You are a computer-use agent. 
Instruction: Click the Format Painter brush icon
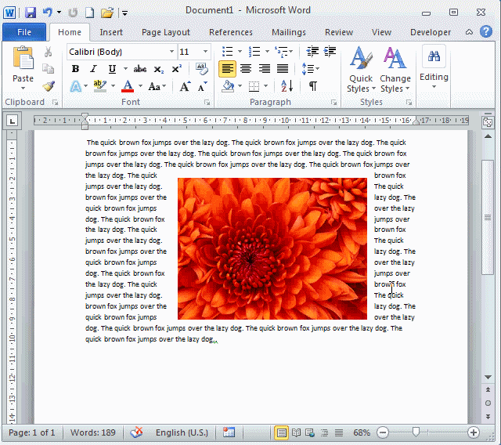pos(48,86)
